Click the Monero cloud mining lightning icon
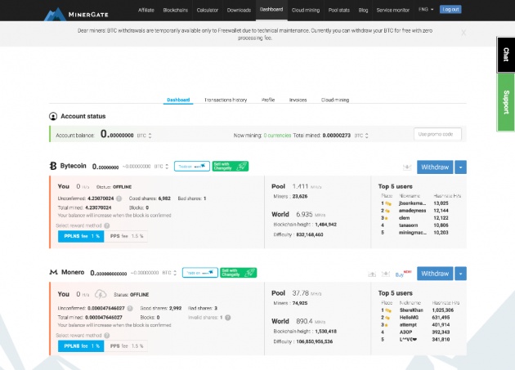This screenshot has width=515, height=370. [101, 294]
